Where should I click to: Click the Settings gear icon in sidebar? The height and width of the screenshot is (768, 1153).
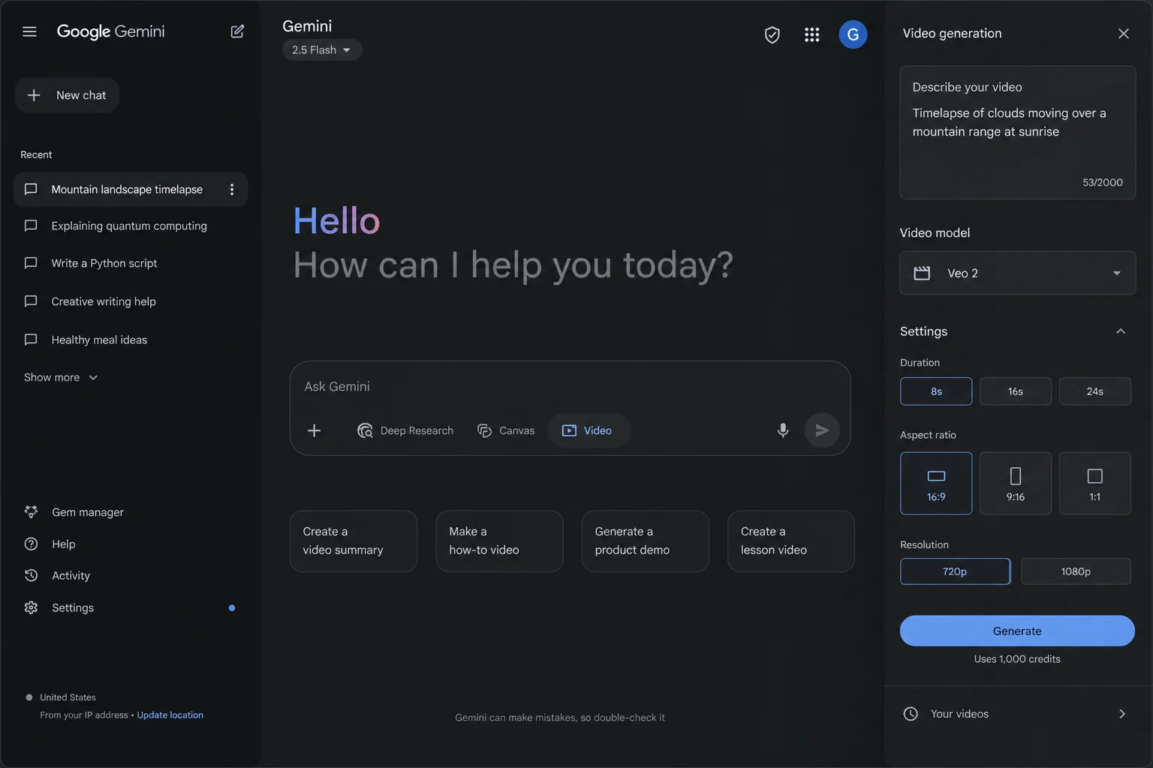click(x=31, y=607)
